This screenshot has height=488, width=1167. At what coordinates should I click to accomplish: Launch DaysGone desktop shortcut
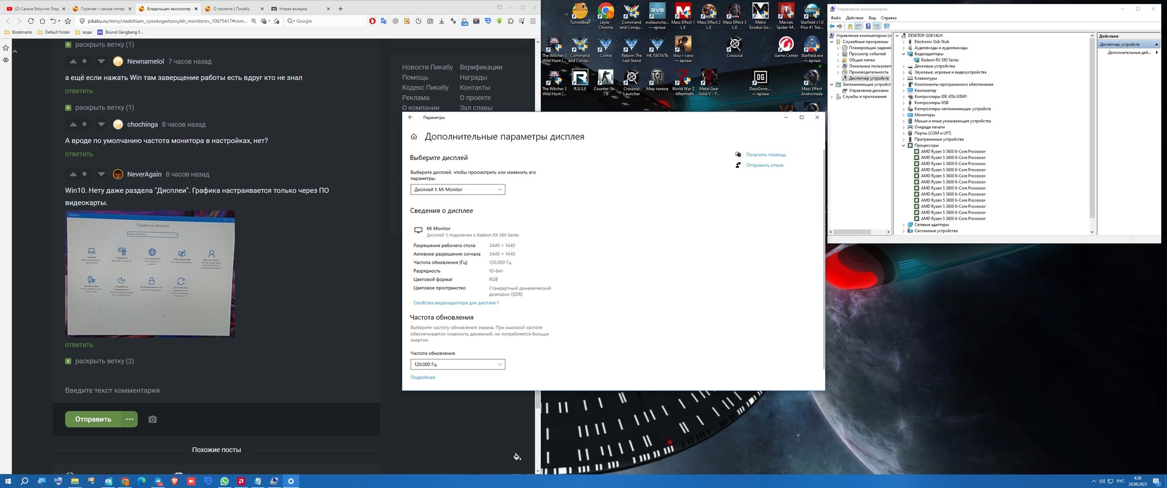pyautogui.click(x=760, y=83)
